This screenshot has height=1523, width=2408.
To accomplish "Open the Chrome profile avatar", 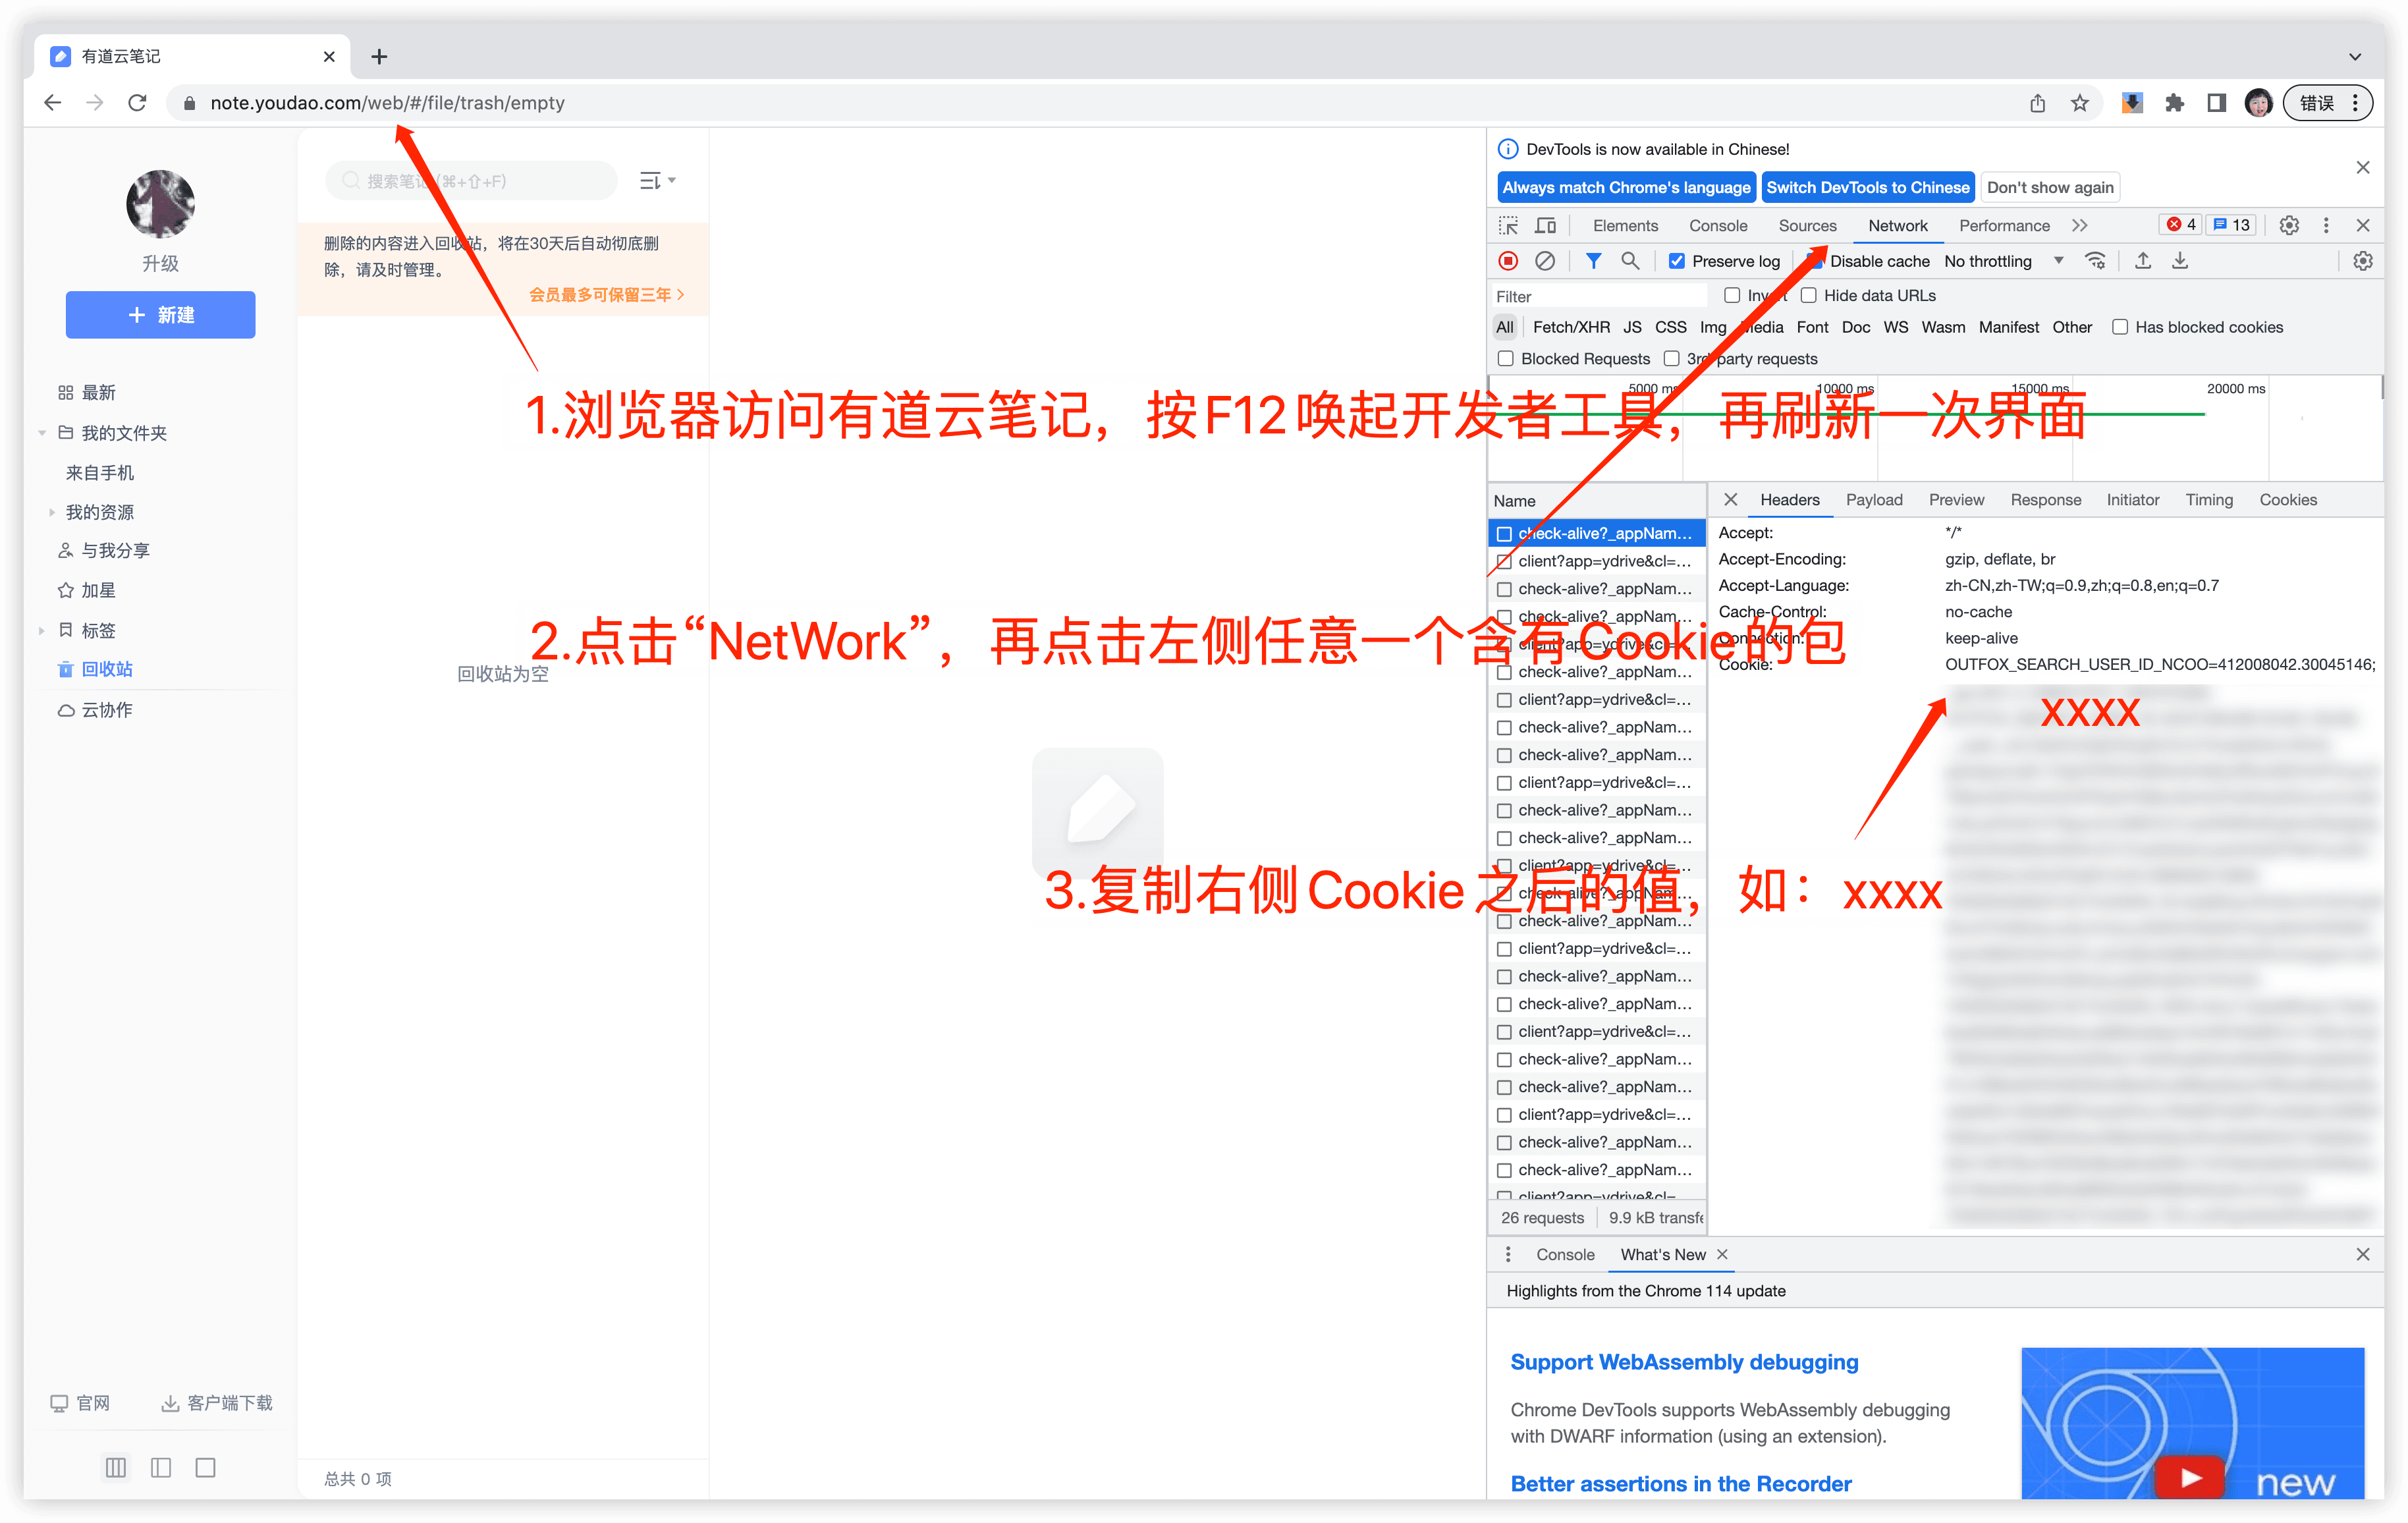I will [2258, 103].
